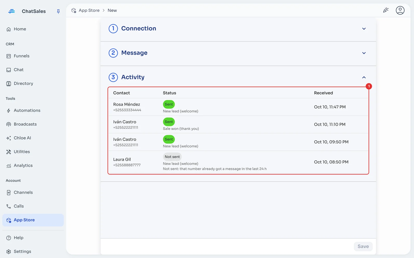The height and width of the screenshot is (258, 414).
Task: Click the Settings gear icon
Action: (x=9, y=252)
